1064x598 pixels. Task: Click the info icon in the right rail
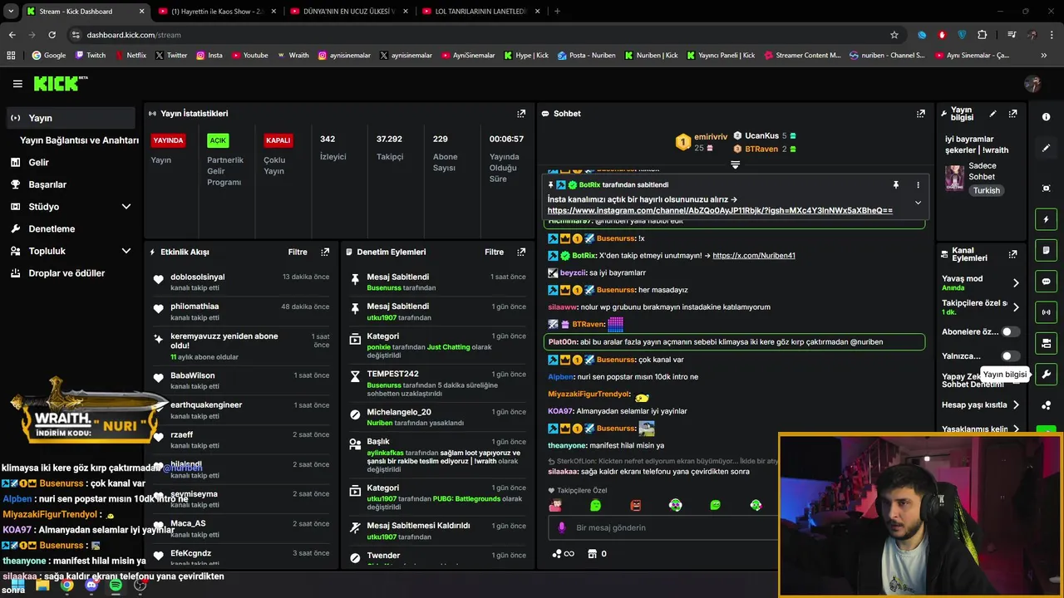(x=1047, y=117)
